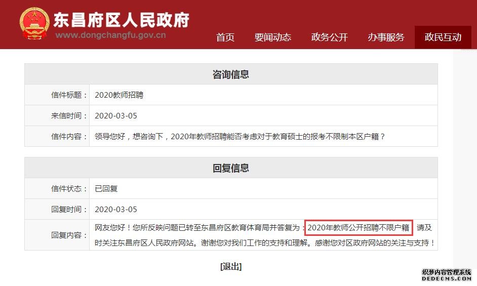The width and height of the screenshot is (477, 286).
Task: Select the 回复信息 section header
Action: pyautogui.click(x=231, y=168)
